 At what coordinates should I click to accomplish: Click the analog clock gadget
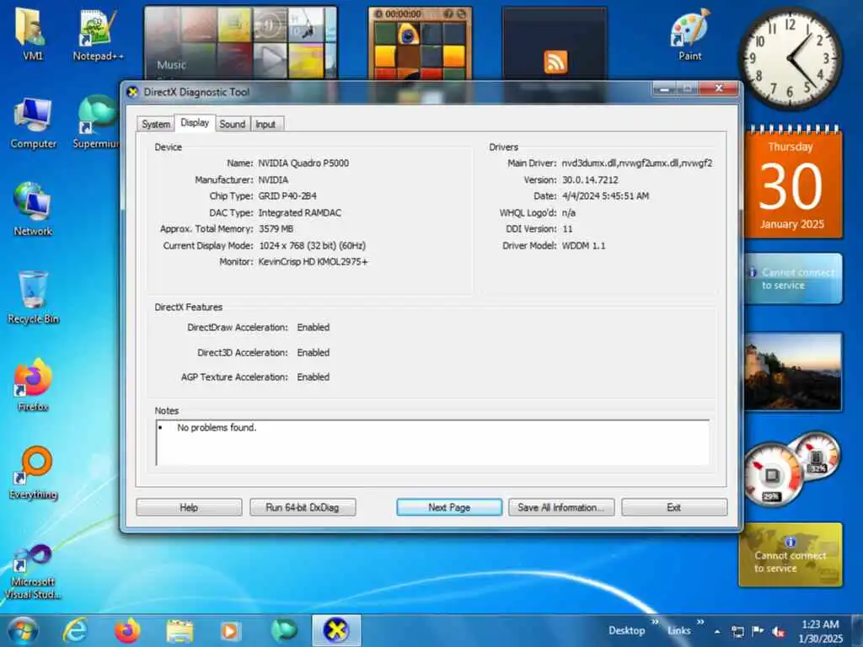coord(791,58)
